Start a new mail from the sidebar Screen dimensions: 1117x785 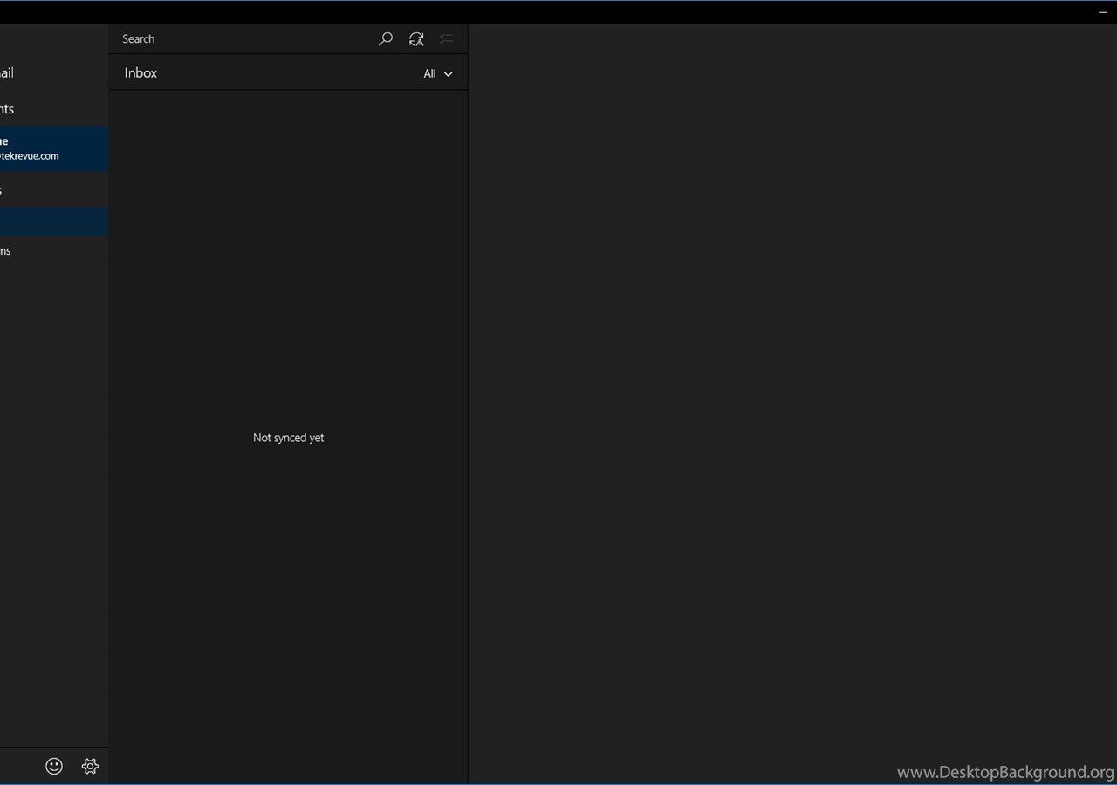point(7,73)
